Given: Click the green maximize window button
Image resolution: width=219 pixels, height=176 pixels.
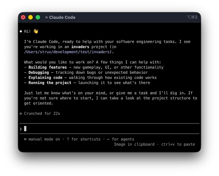Looking at the screenshot, I should pos(38,17).
